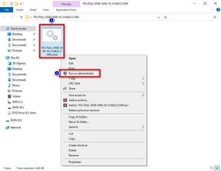Go back with the Back arrow
This screenshot has width=221, height=171.
coord(5,17)
